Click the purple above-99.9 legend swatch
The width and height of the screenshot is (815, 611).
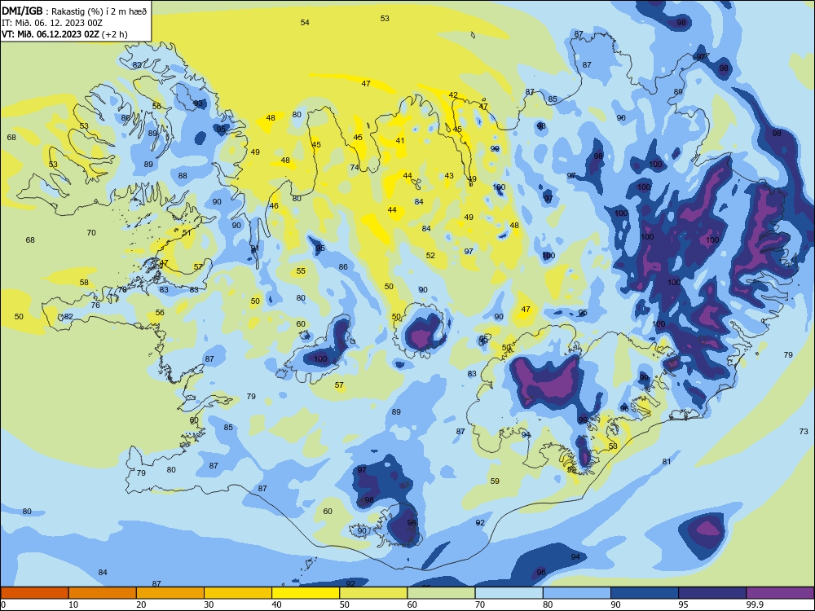point(780,593)
